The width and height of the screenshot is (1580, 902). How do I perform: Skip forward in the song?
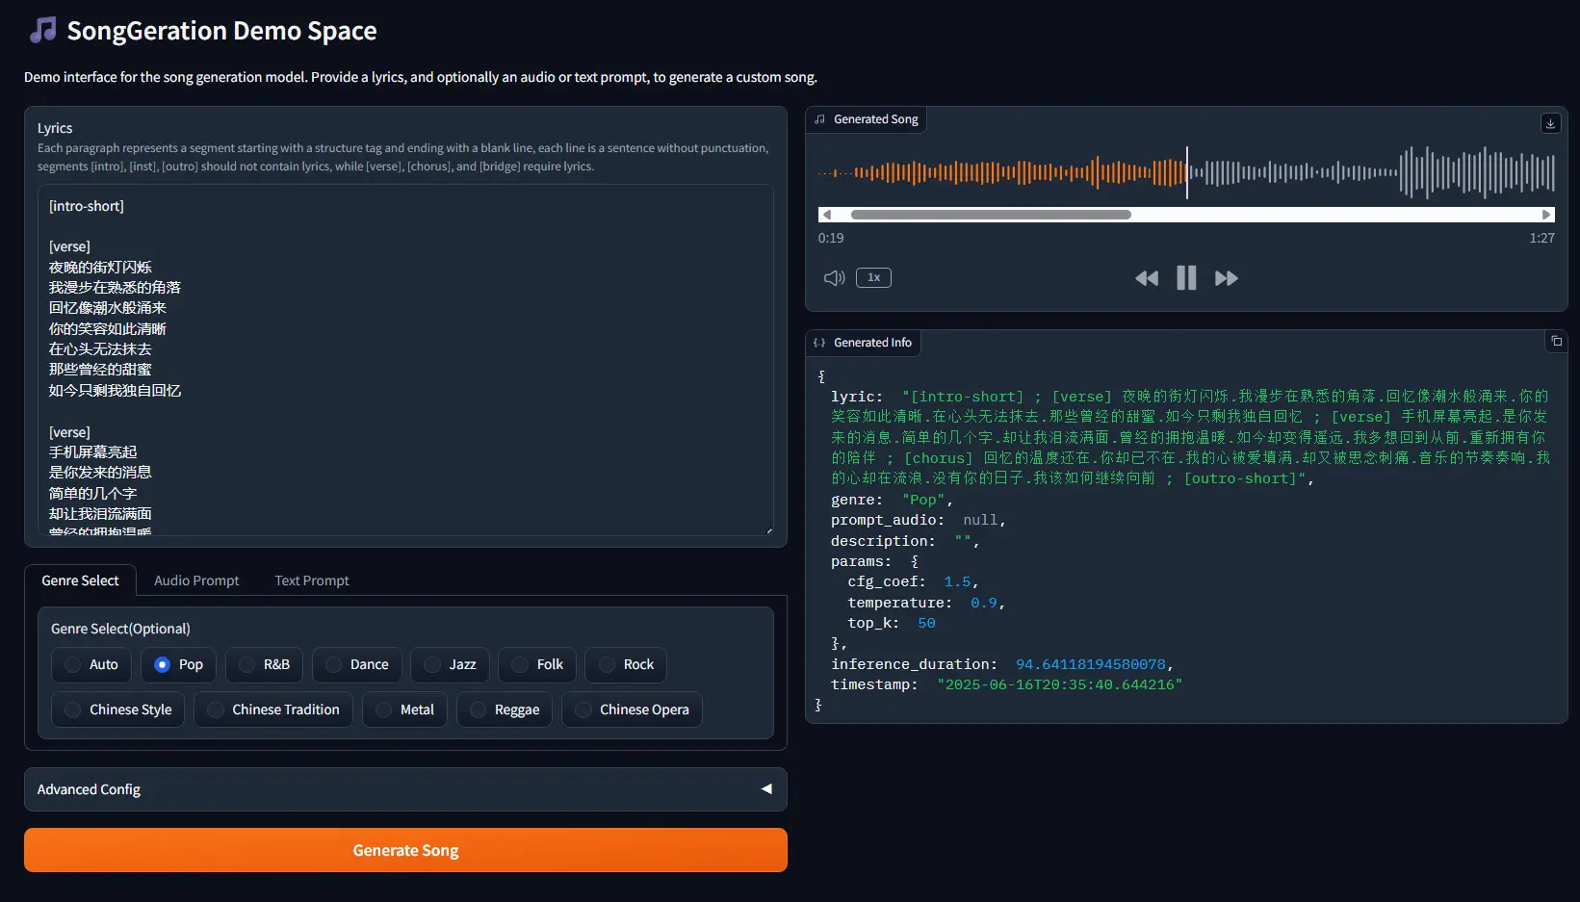(1226, 278)
